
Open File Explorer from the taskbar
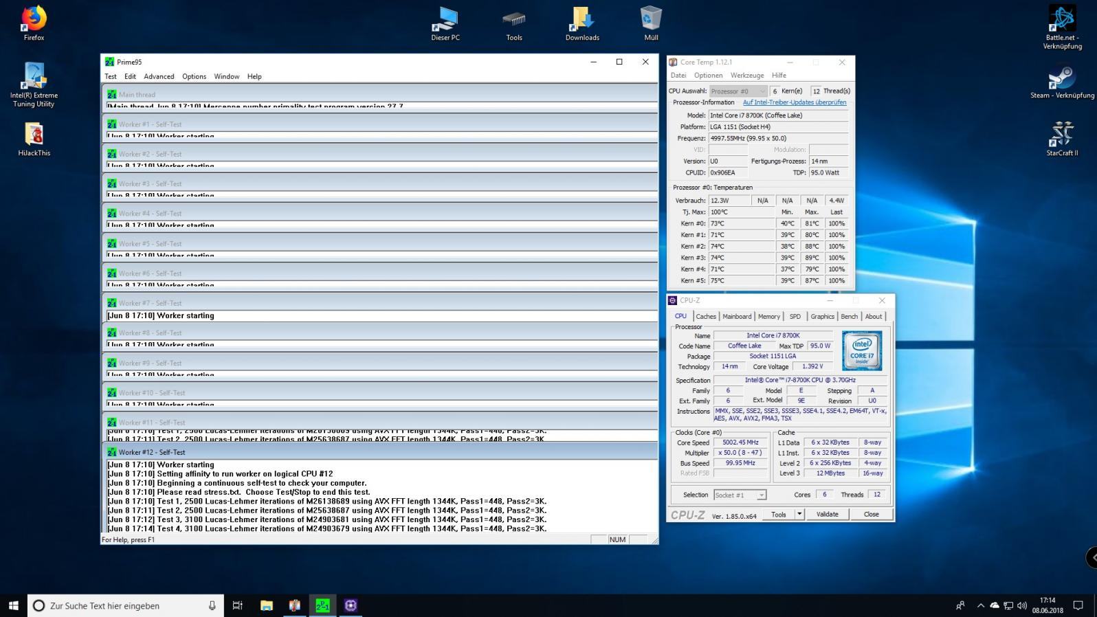(x=267, y=605)
